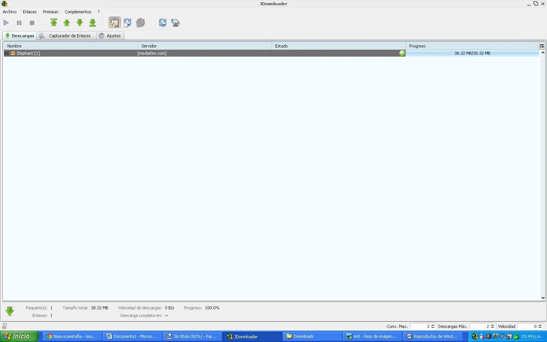Click the Descarga completa en label
The image size is (547, 342).
141,315
